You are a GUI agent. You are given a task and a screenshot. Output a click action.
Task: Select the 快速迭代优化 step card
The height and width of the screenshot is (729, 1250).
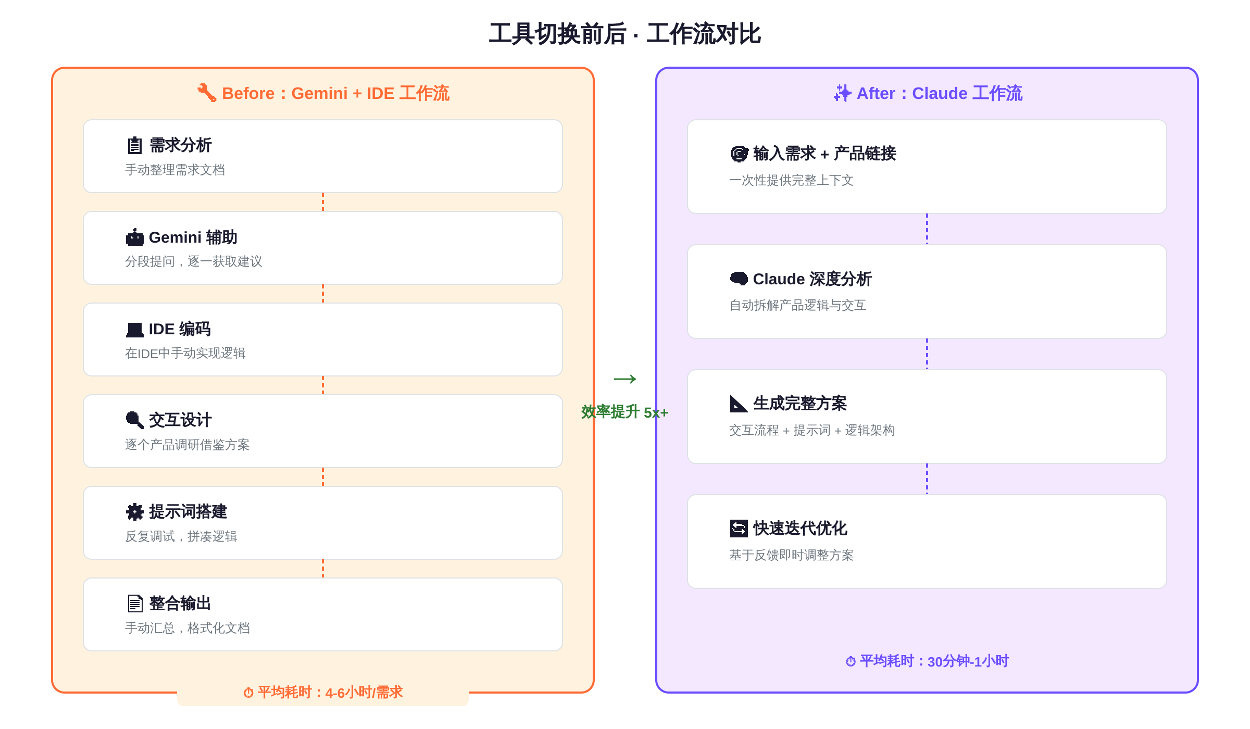pos(927,542)
